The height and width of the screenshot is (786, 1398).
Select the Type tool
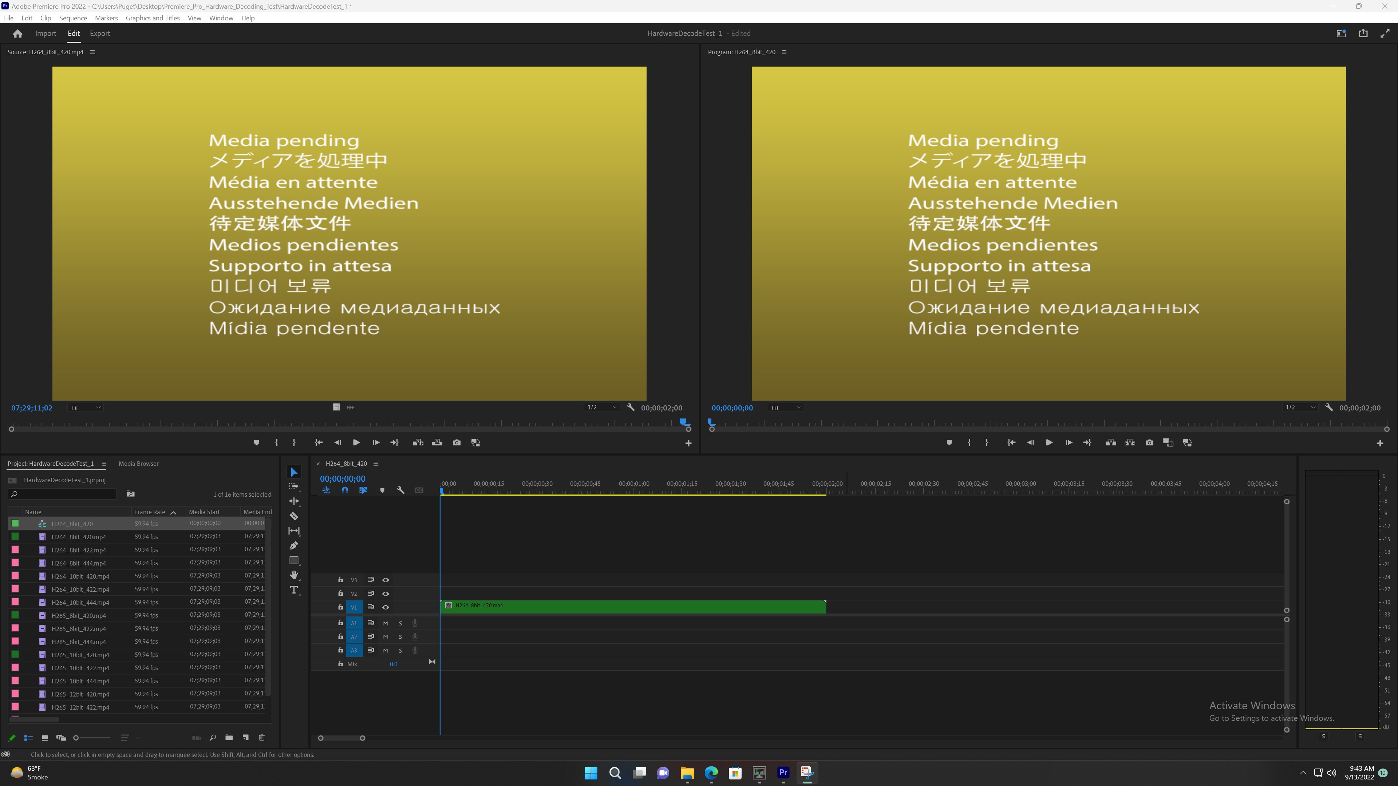tap(293, 589)
